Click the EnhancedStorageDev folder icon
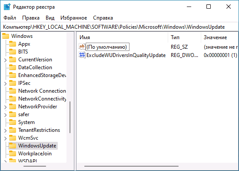 coord(13,75)
